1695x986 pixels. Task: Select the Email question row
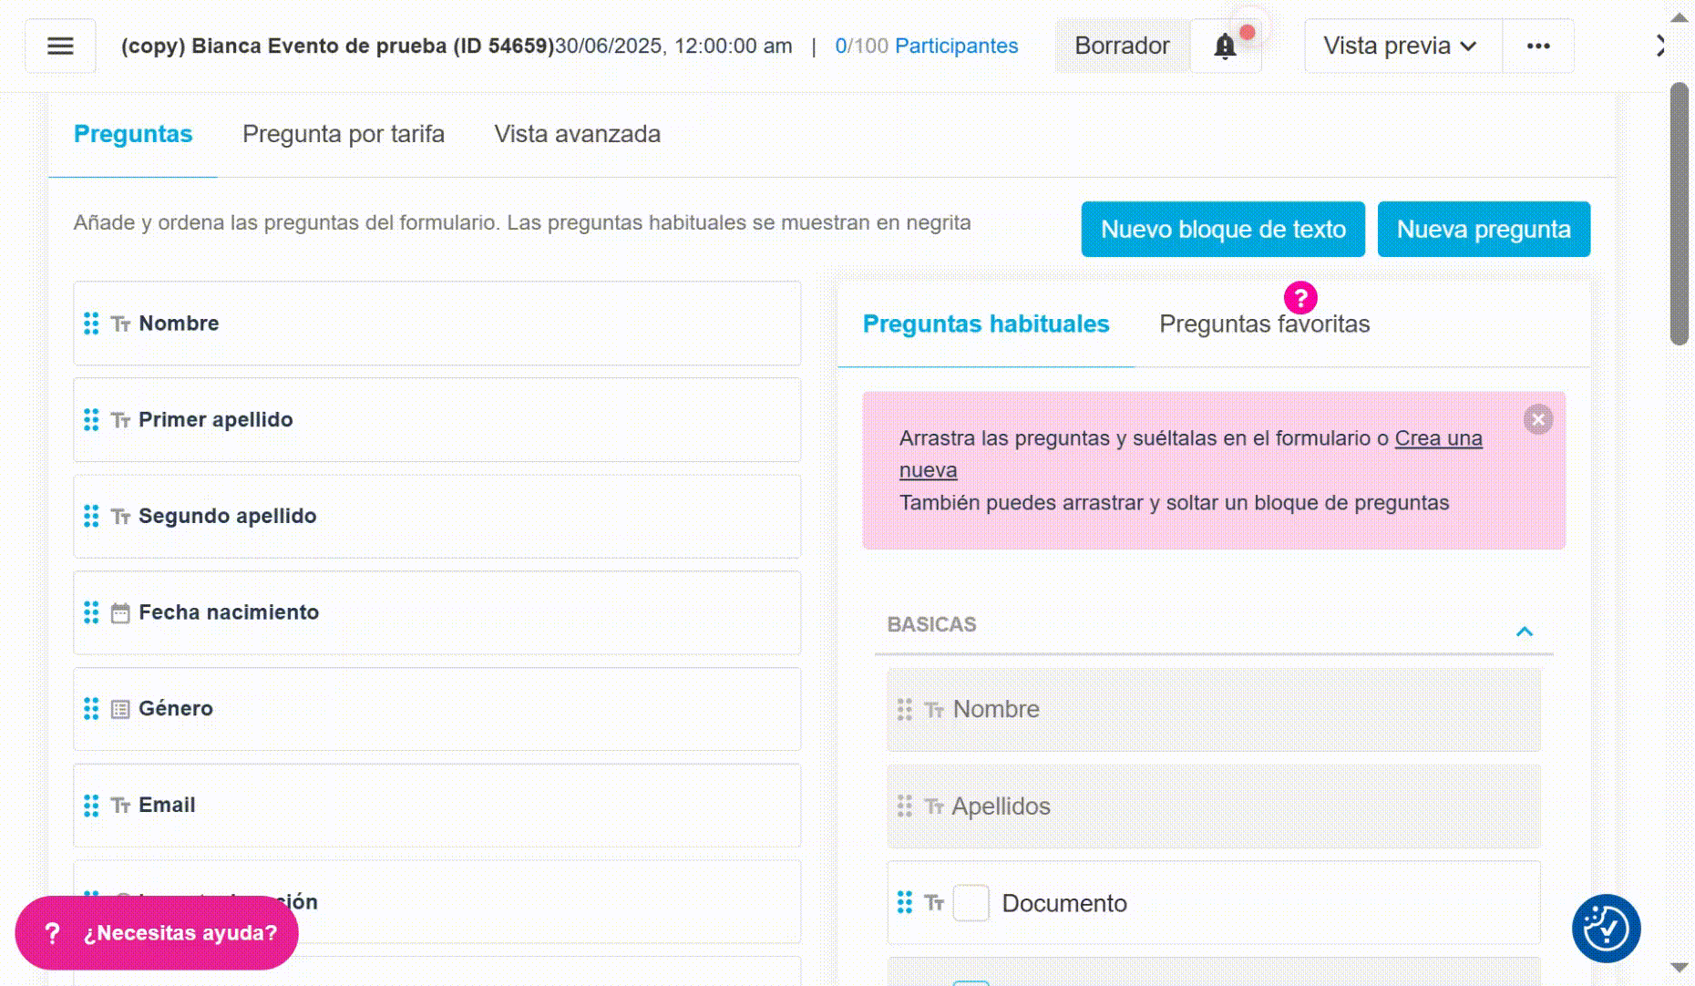[437, 806]
